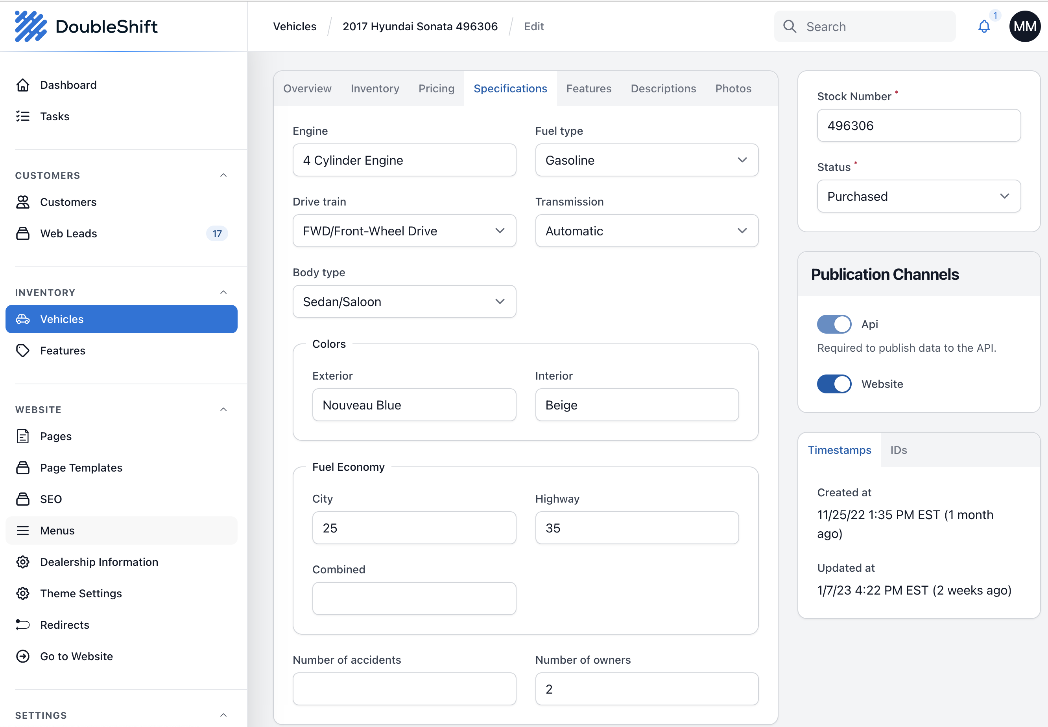
Task: Disable the Website publication toggle
Action: [834, 384]
